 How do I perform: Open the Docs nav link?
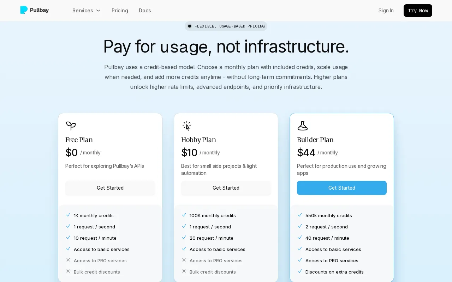click(x=145, y=11)
